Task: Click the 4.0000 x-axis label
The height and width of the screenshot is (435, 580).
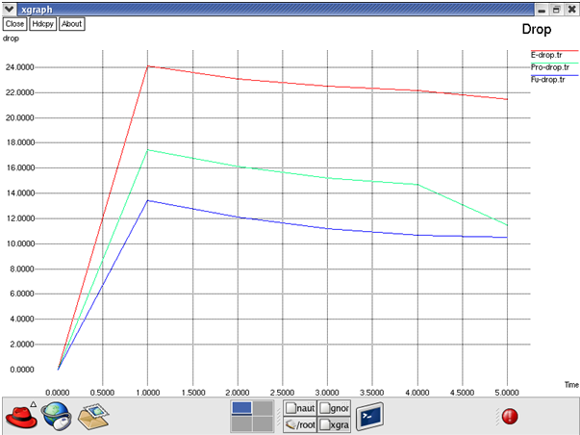Action: tap(417, 393)
